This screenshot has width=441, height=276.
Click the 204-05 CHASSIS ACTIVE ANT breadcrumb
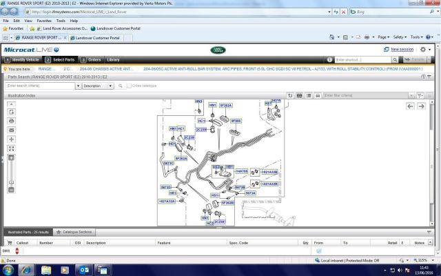pos(106,69)
